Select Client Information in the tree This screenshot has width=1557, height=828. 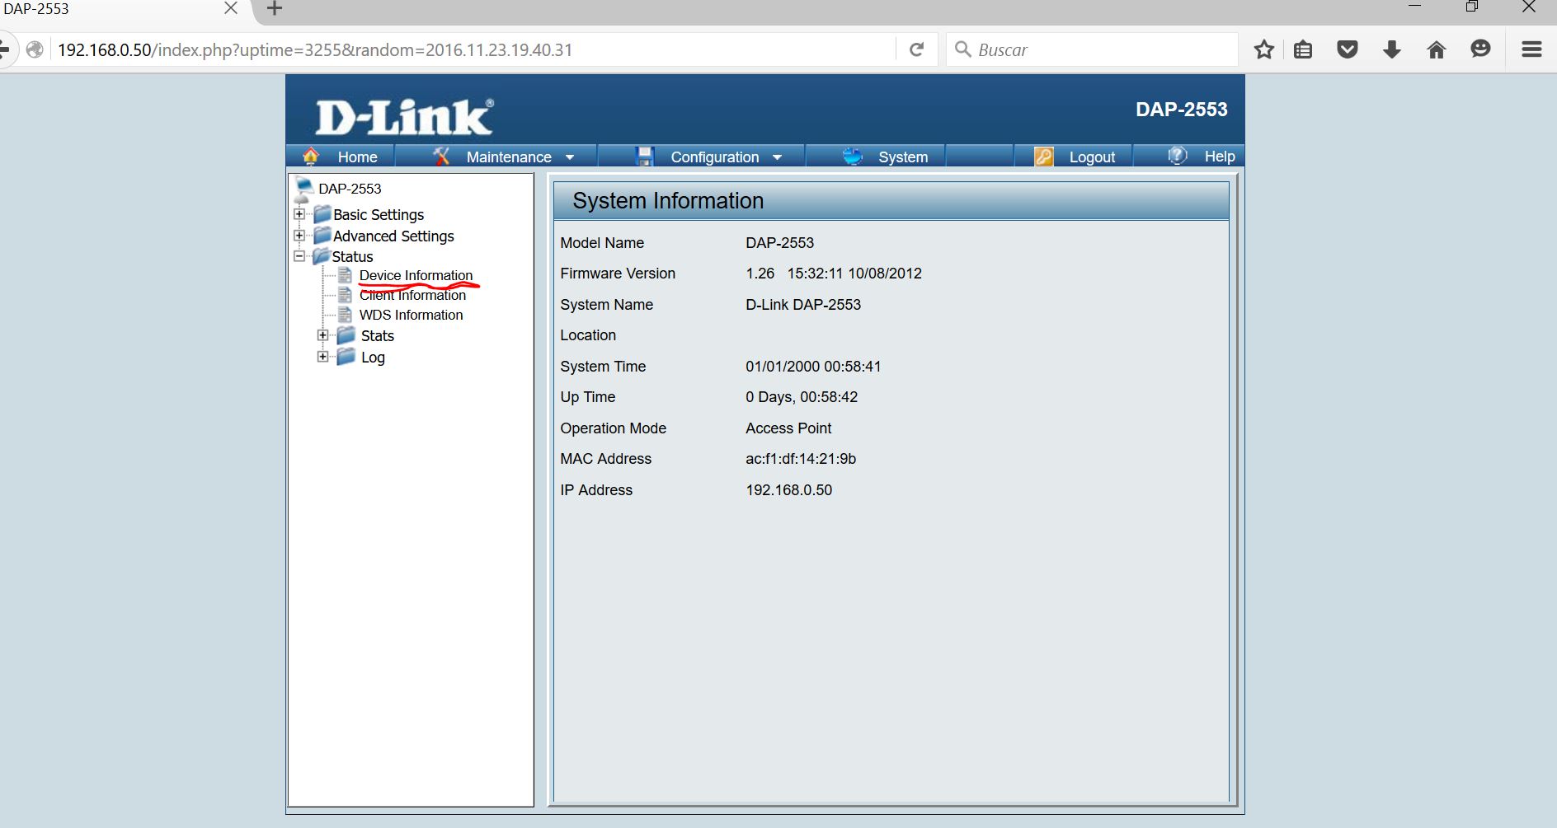click(412, 295)
